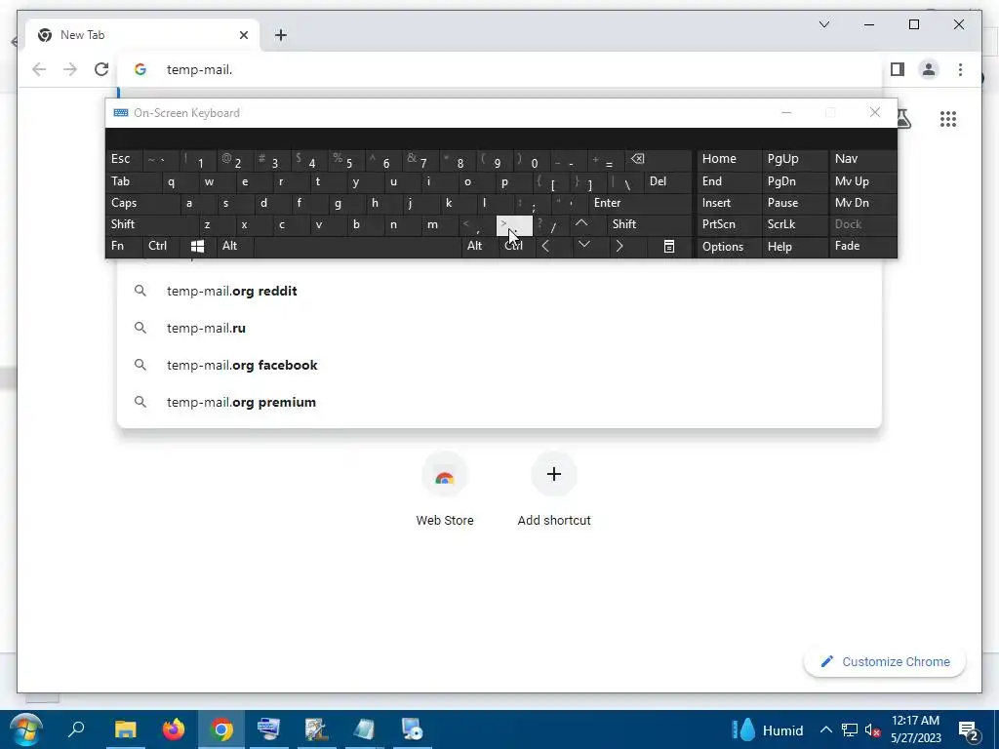The width and height of the screenshot is (999, 749).
Task: Open the Windows Start button
Action: [x=26, y=729]
